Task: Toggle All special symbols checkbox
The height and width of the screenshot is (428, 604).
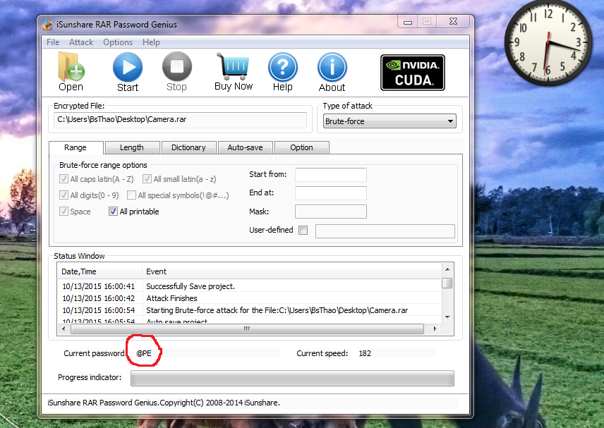Action: pos(132,195)
